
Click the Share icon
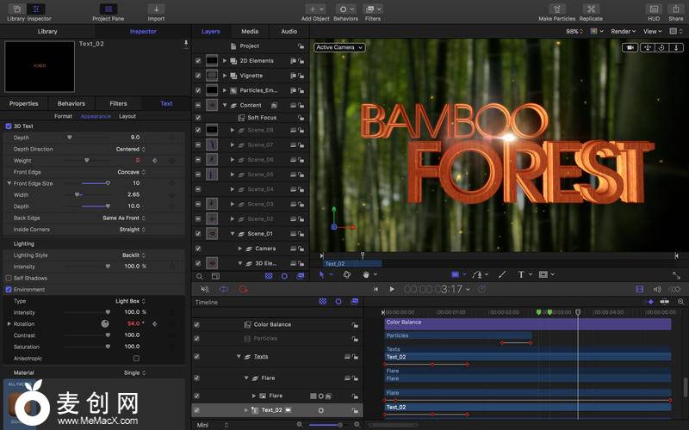(x=676, y=9)
